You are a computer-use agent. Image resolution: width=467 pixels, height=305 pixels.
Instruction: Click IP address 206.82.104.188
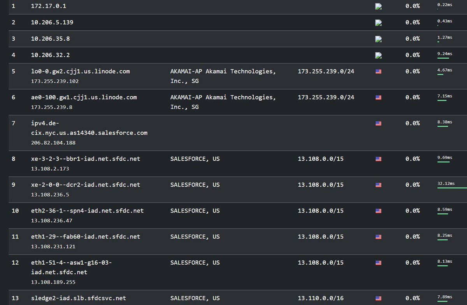coord(53,143)
